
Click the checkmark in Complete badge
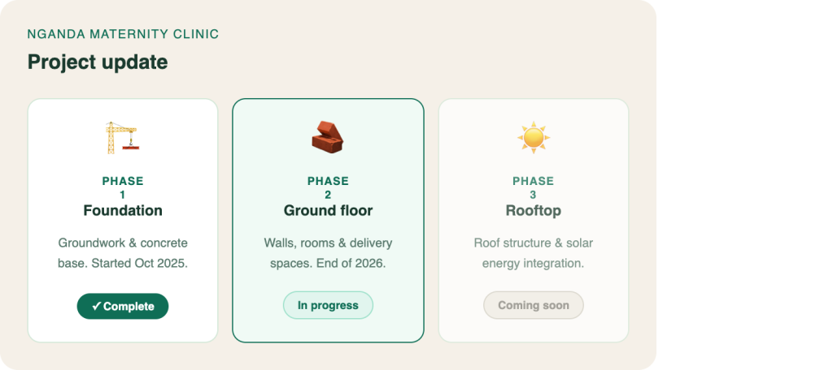click(x=96, y=307)
